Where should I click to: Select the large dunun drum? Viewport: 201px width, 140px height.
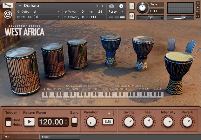pyautogui.click(x=23, y=71)
